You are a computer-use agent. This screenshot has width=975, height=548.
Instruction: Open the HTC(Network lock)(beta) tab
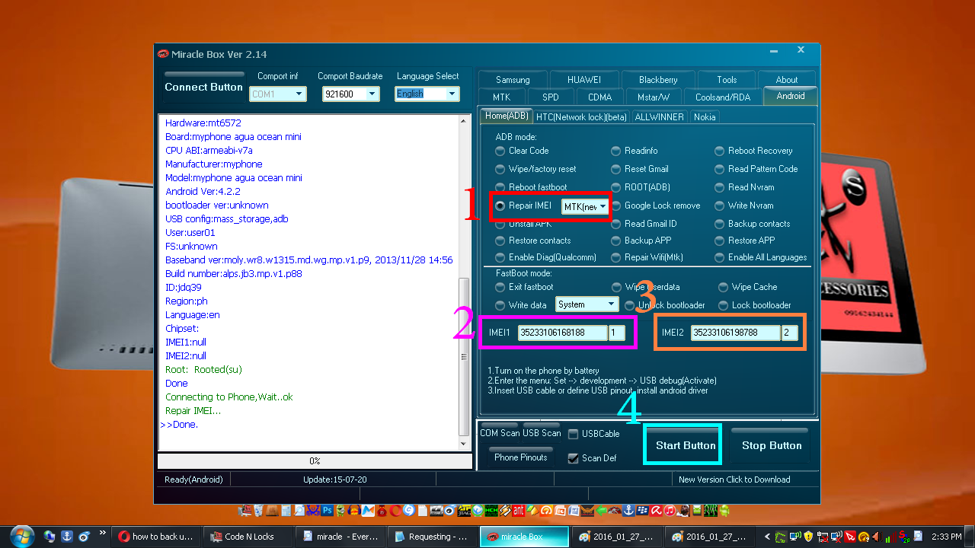coord(581,116)
